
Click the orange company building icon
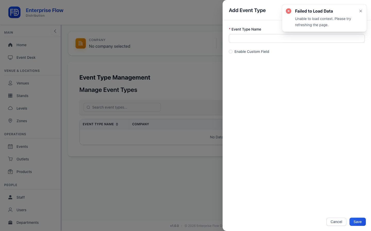click(81, 43)
